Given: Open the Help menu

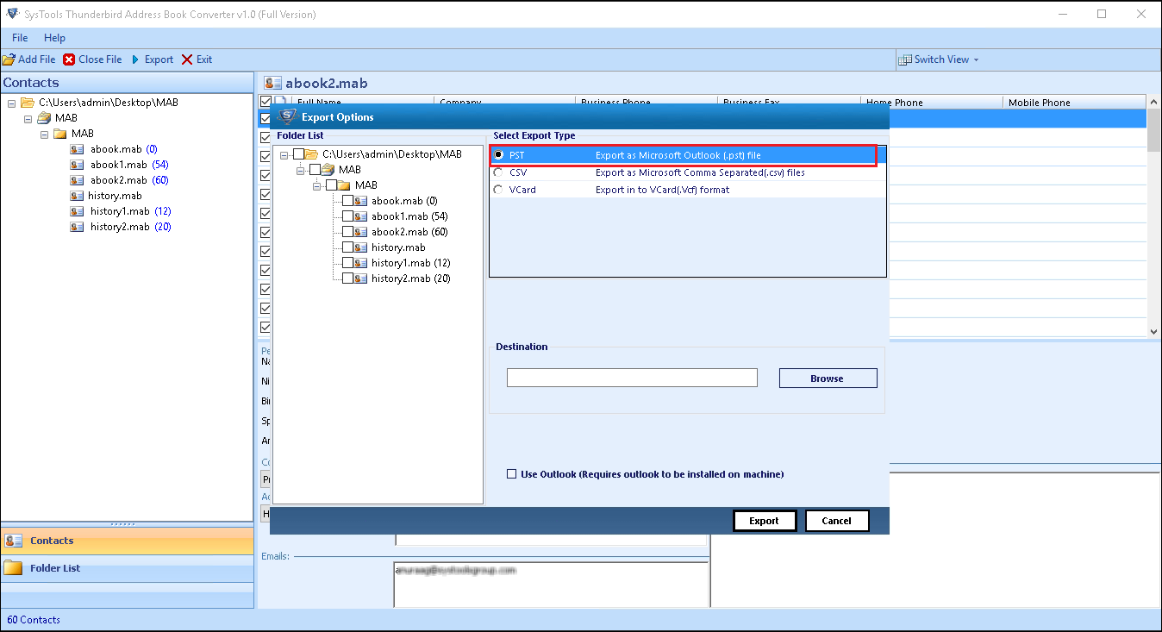Looking at the screenshot, I should tap(54, 38).
